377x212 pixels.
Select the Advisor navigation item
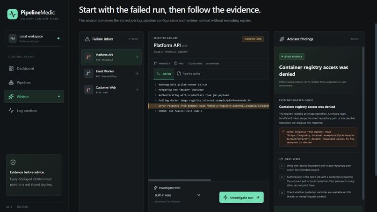tap(34, 97)
